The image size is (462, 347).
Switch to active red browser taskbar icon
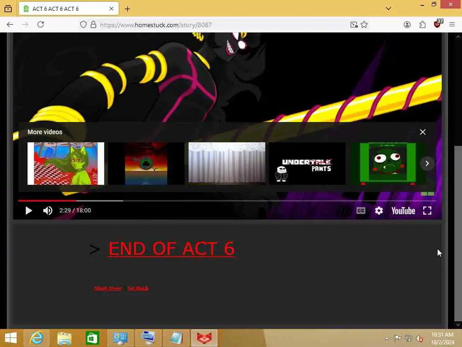tap(204, 338)
